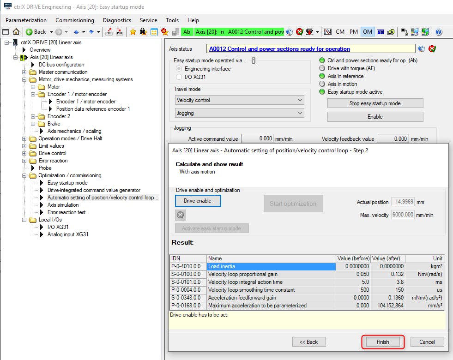Click the empty window icon at toolbar start

click(6, 32)
